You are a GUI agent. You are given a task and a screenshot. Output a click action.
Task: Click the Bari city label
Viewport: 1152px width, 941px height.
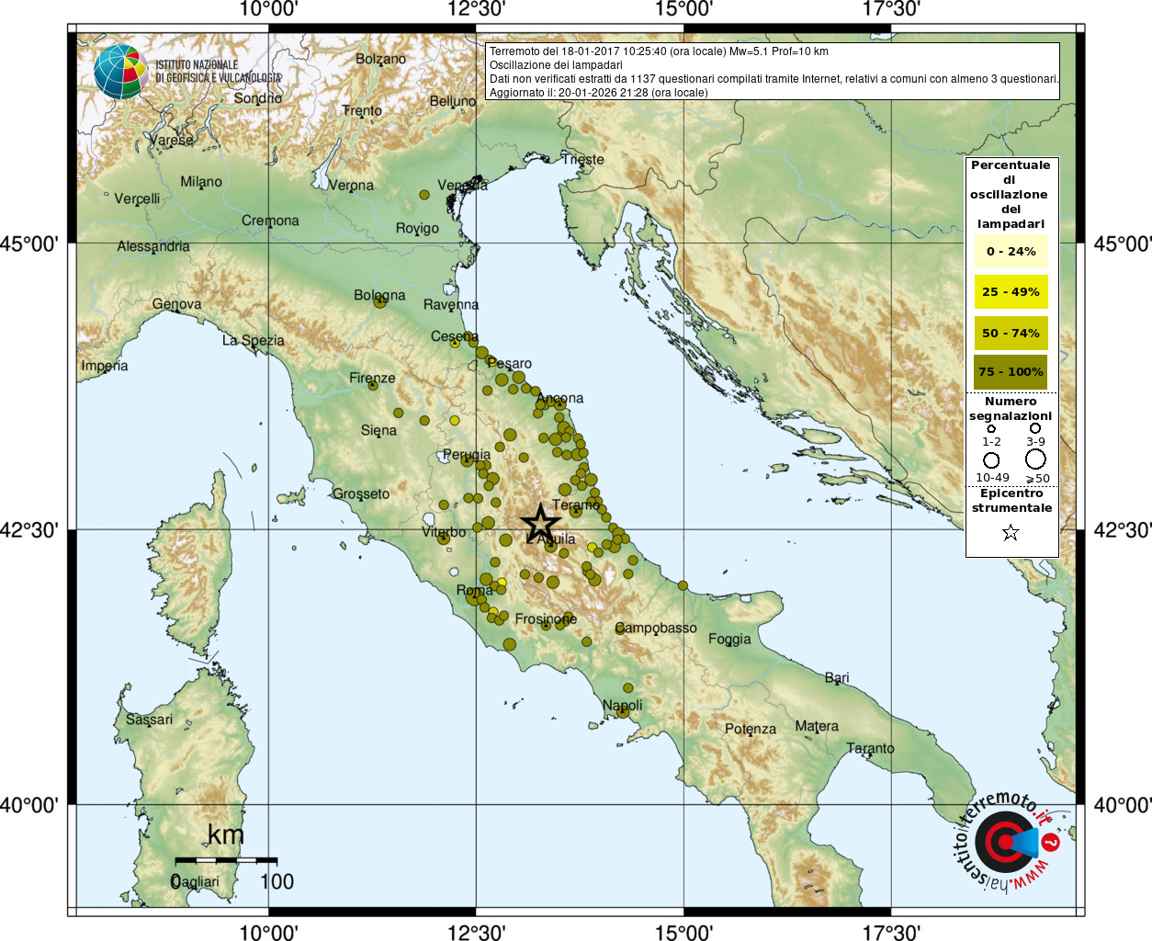click(837, 678)
